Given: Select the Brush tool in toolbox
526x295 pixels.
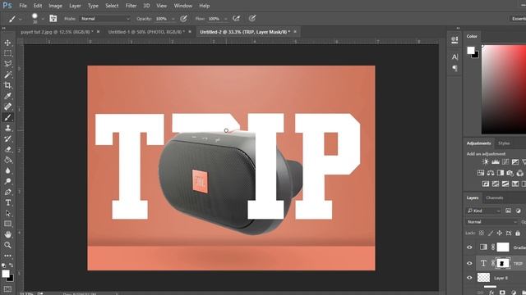Looking at the screenshot, I should pos(7,117).
